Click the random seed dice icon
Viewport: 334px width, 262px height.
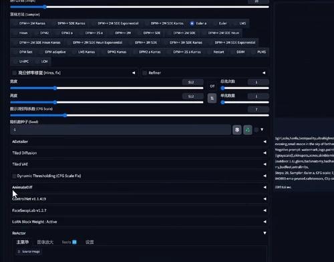[x=237, y=130]
